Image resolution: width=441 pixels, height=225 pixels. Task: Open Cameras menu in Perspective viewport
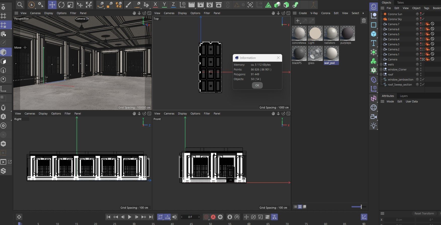35,13
